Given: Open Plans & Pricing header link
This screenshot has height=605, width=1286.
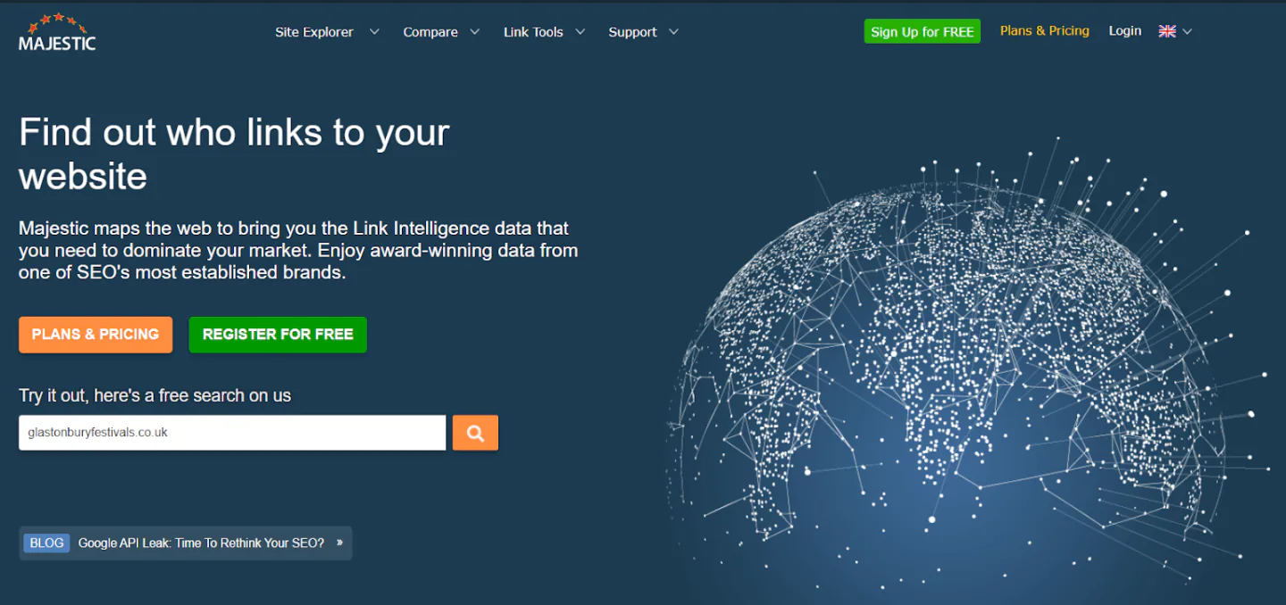Looking at the screenshot, I should [1045, 30].
